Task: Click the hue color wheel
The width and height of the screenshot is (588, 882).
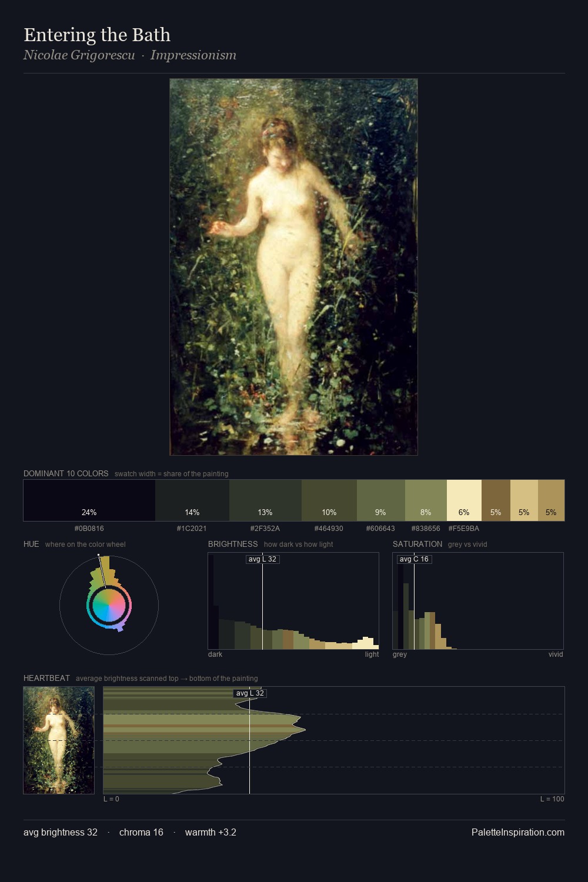Action: [x=109, y=605]
